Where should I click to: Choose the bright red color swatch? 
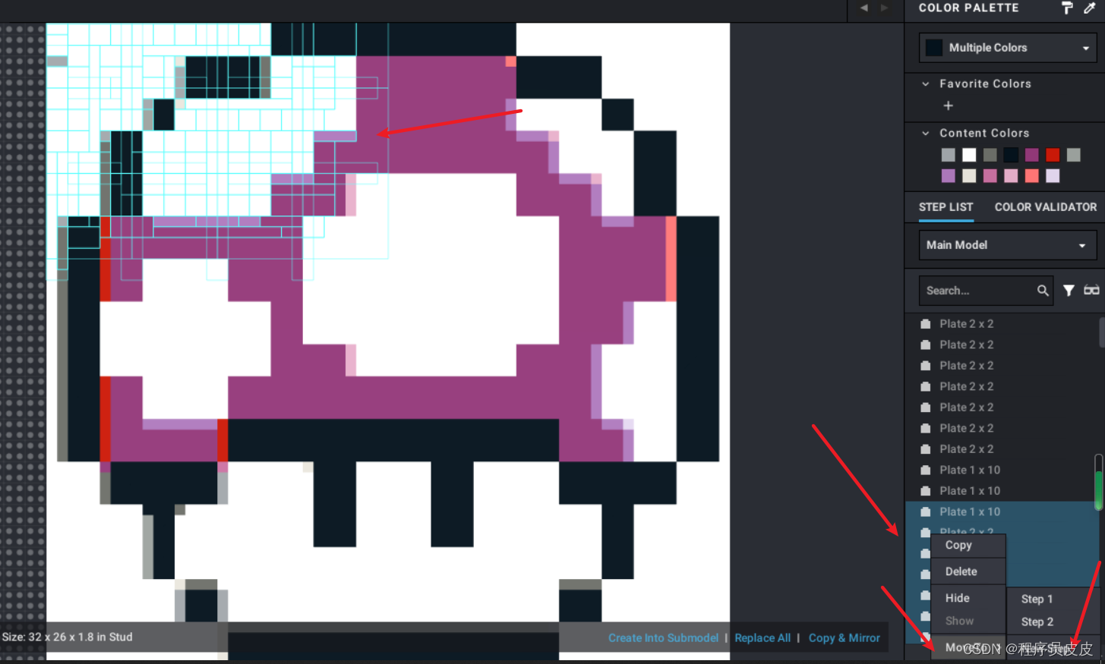click(1053, 155)
